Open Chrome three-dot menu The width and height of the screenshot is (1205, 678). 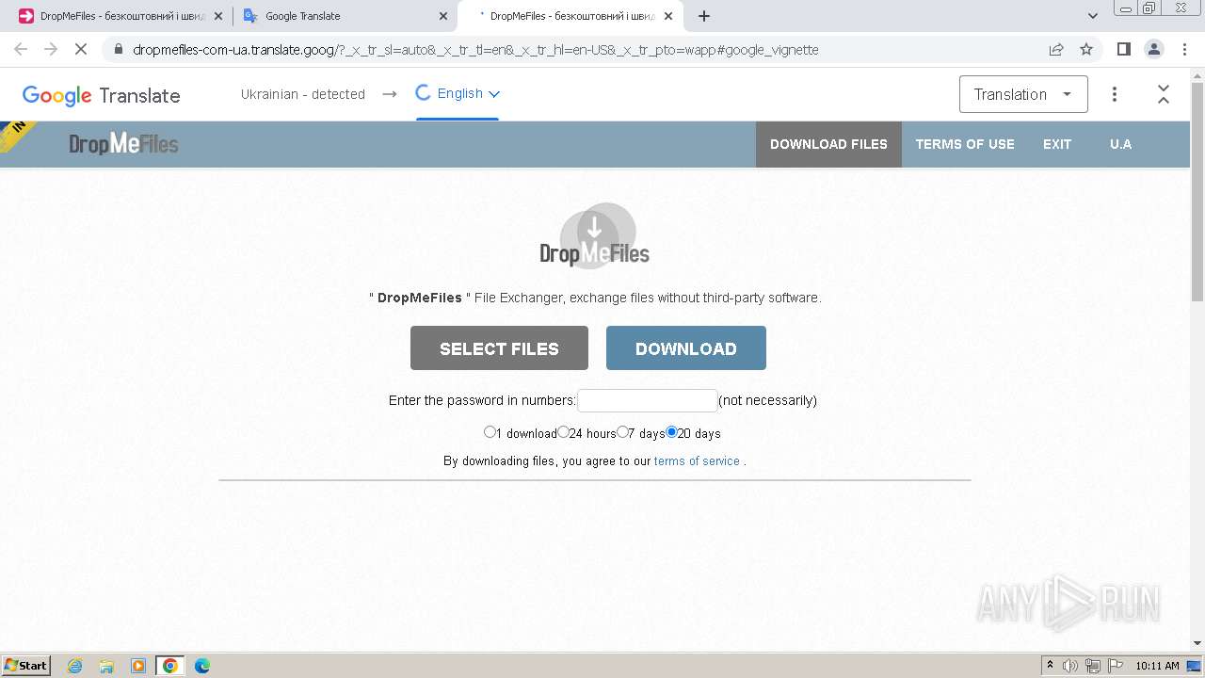pos(1184,49)
